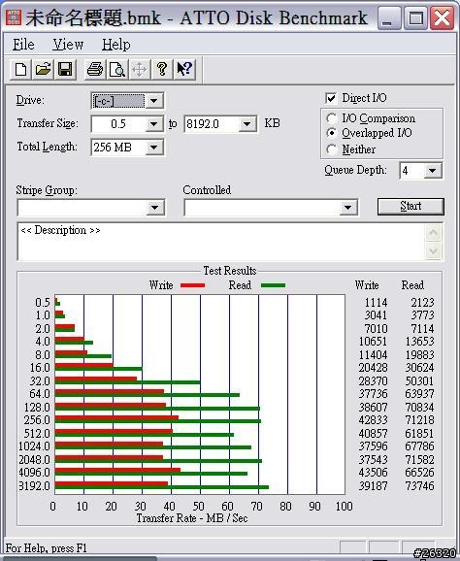This screenshot has width=460, height=561.
Task: Click the green Read bar for 8192.0 row
Action: 162,487
